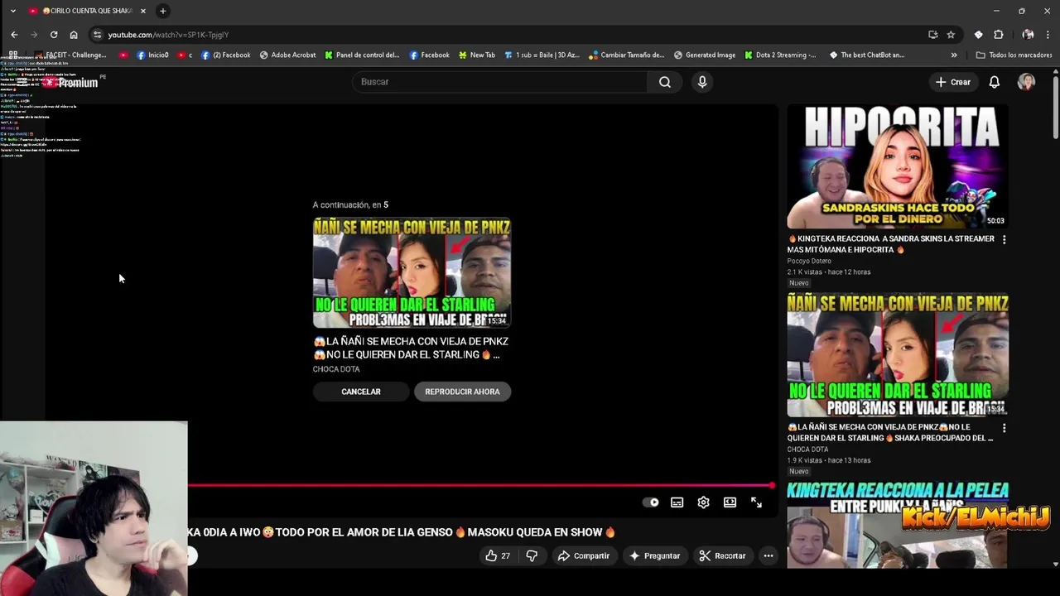Open options for KINGTEKA REACCIONA A SANDRA video

point(1004,240)
